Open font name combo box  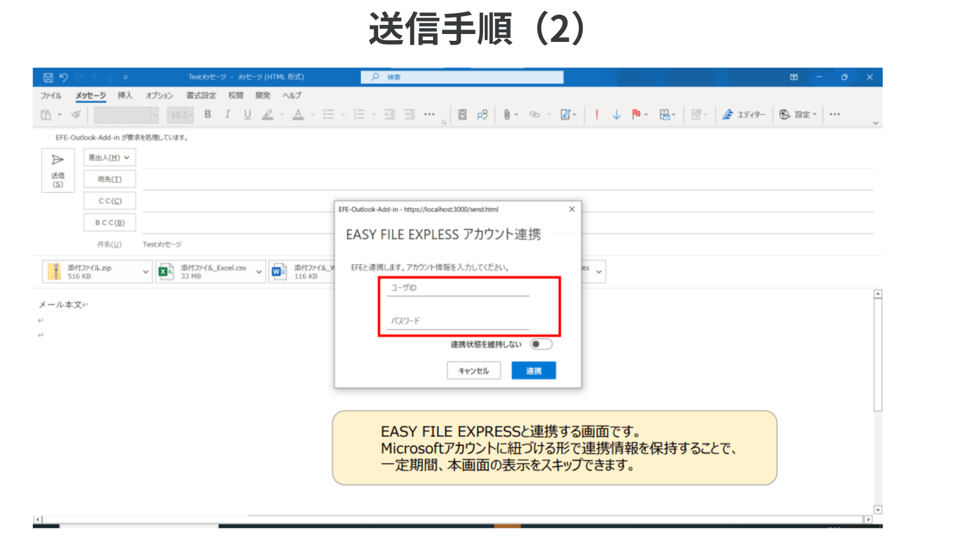coord(126,115)
